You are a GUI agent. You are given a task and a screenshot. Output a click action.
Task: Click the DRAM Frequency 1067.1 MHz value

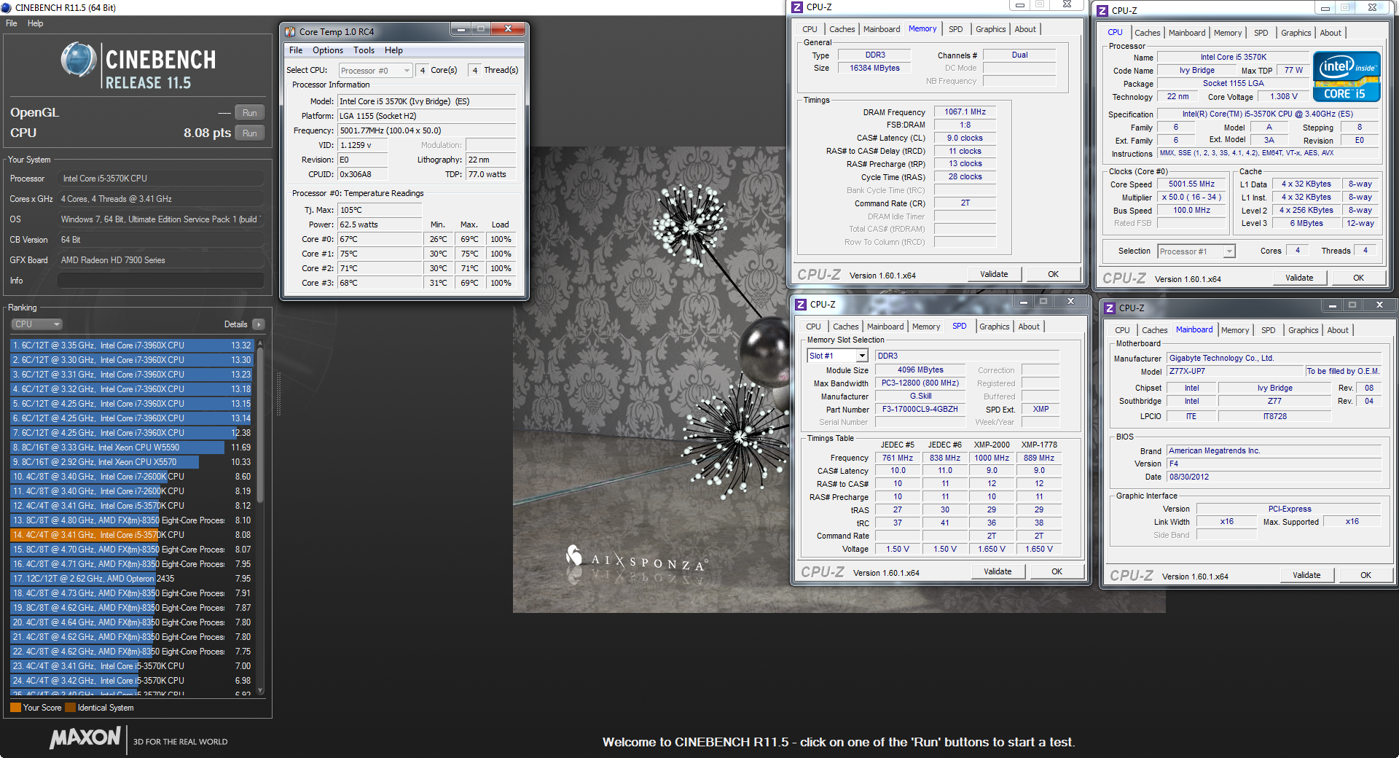(x=965, y=112)
